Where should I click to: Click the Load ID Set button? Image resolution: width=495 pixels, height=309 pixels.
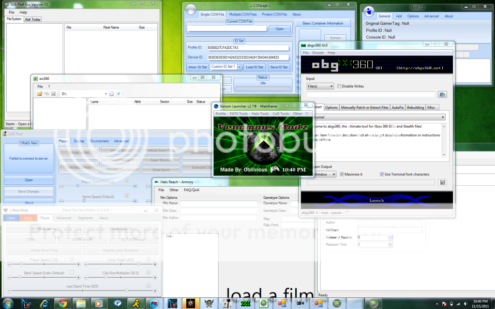[x=254, y=67]
